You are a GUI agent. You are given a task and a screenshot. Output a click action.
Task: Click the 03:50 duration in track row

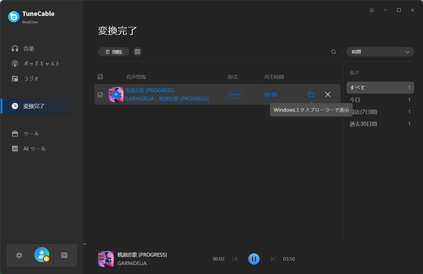point(271,95)
